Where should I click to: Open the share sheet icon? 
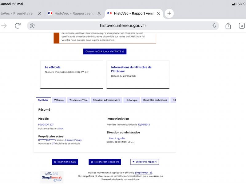(x=228, y=26)
